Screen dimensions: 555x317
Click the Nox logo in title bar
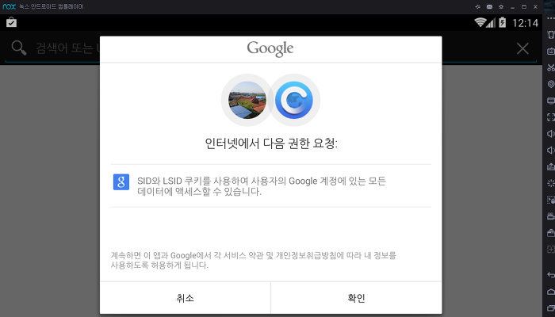pyautogui.click(x=10, y=6)
